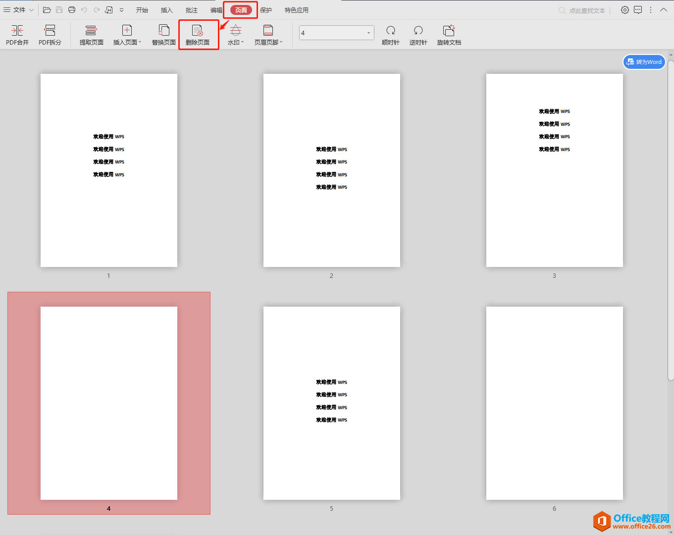Click the scrollbar up arrow
Screen dimensions: 674x535
coord(671,54)
